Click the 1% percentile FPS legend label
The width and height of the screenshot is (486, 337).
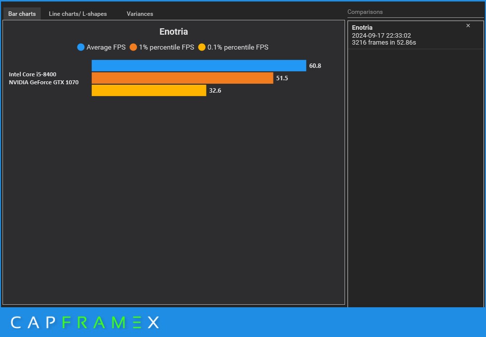(166, 48)
